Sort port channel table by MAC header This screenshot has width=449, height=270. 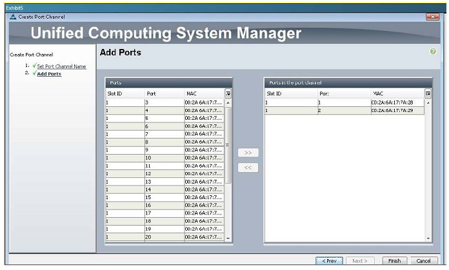coord(397,93)
